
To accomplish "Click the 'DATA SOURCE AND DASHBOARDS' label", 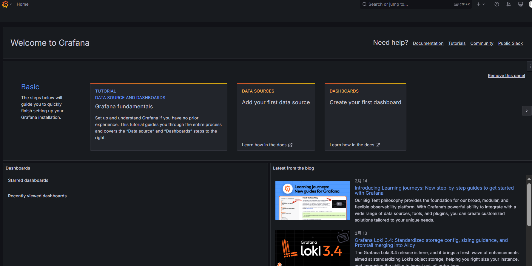I will (130, 98).
